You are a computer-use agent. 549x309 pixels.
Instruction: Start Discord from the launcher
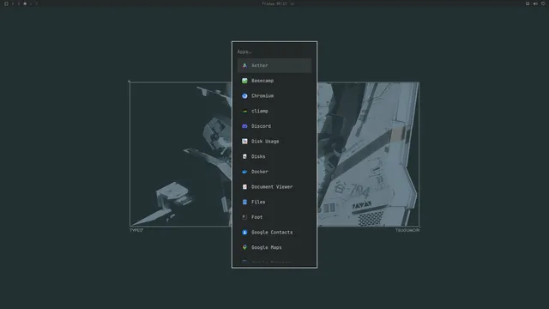tap(274, 126)
